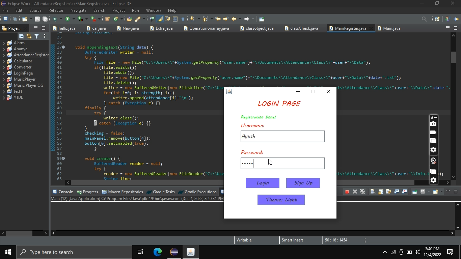Screen dimensions: 461x259
Task: Remove all terminated launches in Console toolbar
Action: [x=363, y=191]
